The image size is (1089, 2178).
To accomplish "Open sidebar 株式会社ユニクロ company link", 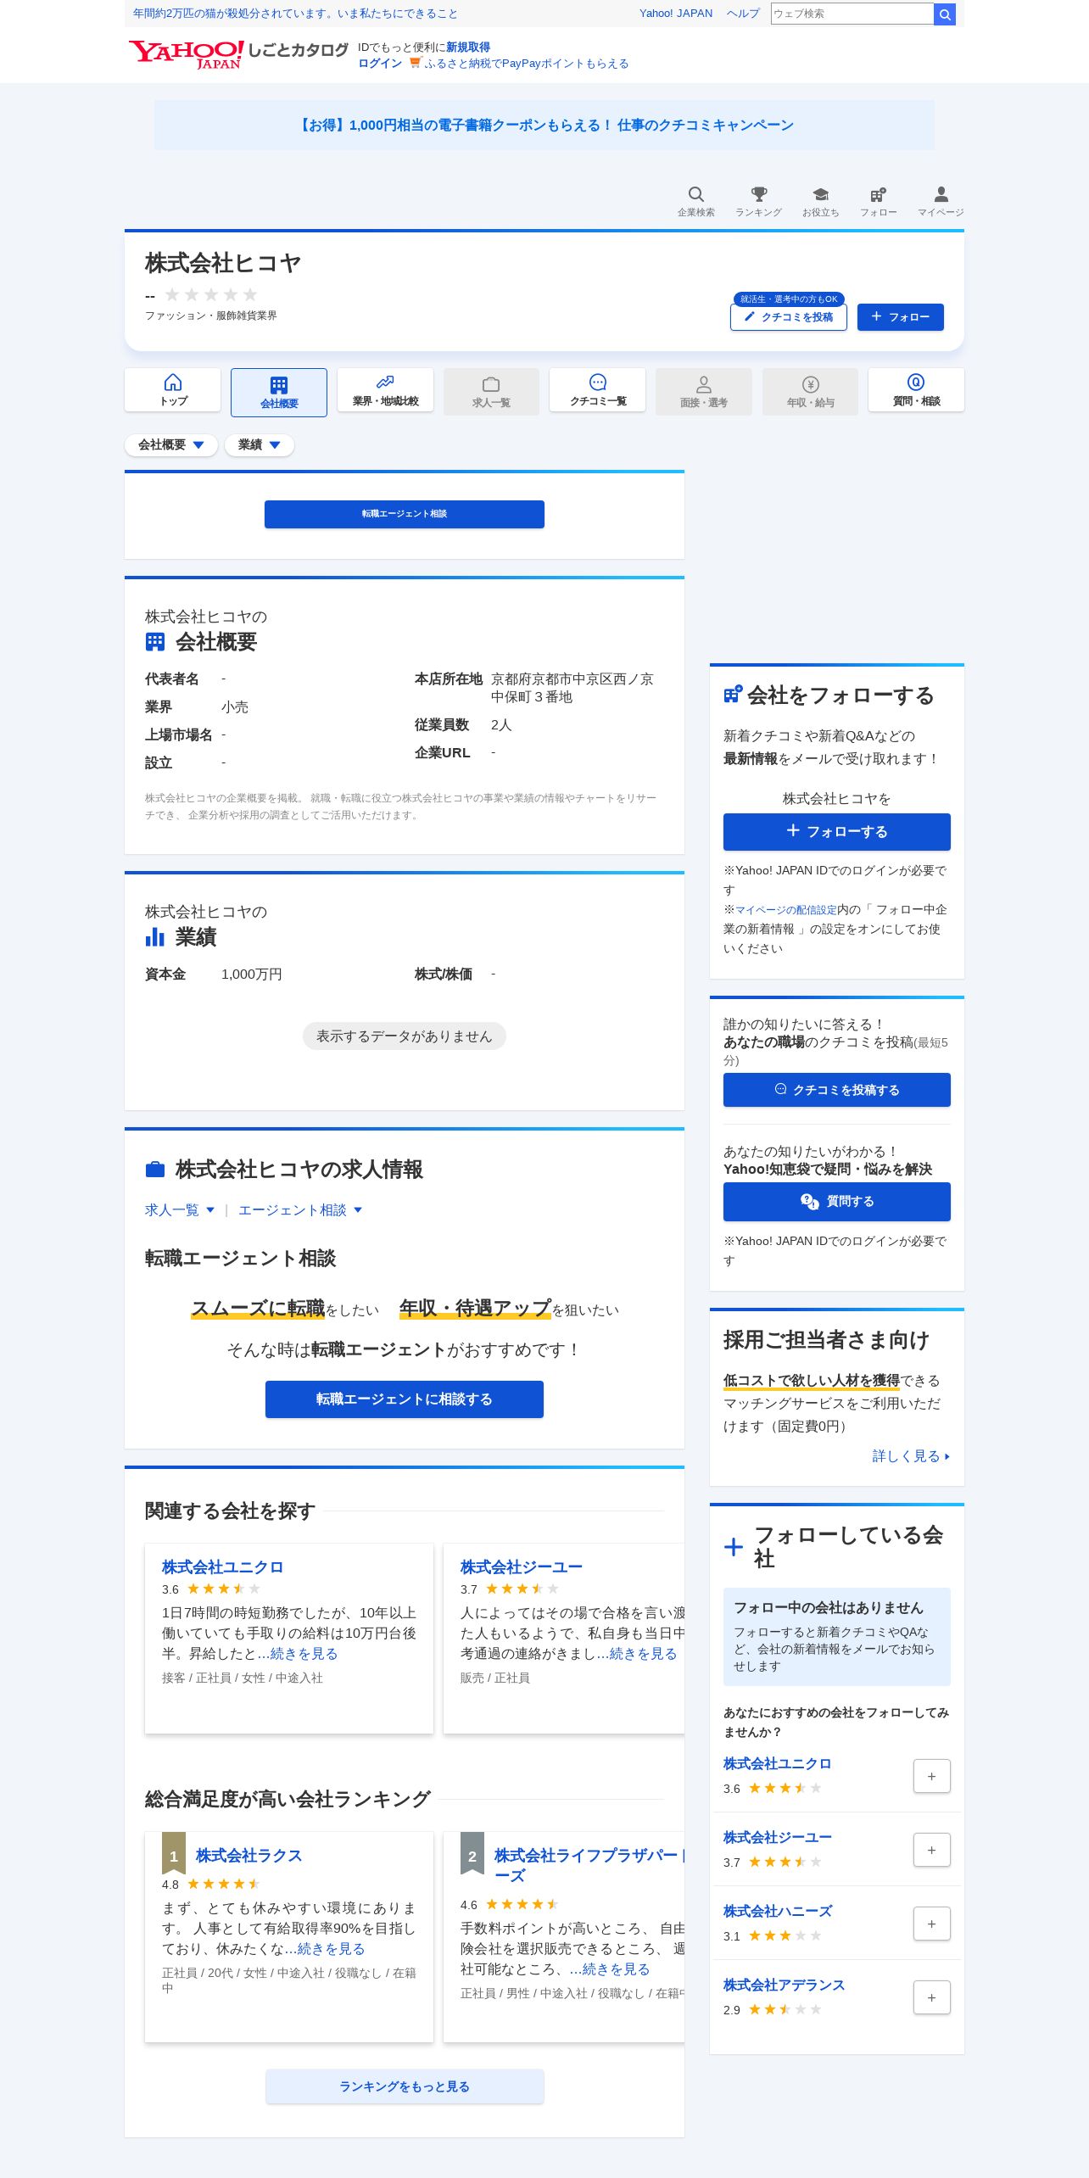I will coord(778,1762).
